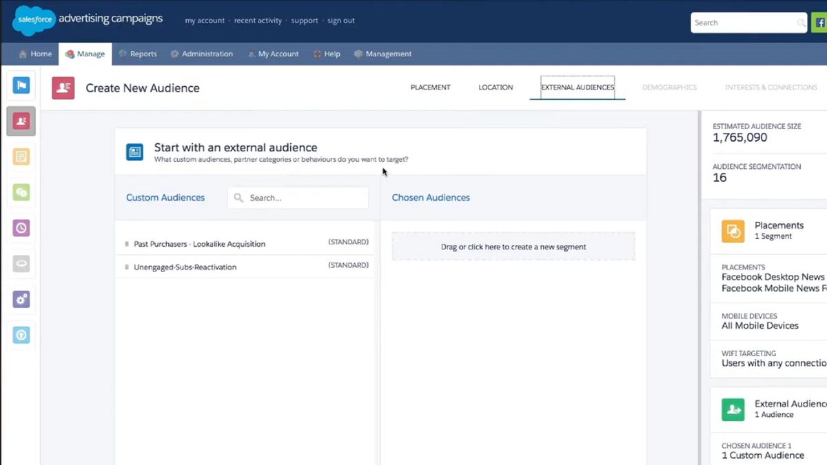Click the Salesforce cloud logo top left
Image resolution: width=827 pixels, height=465 pixels.
[32, 20]
